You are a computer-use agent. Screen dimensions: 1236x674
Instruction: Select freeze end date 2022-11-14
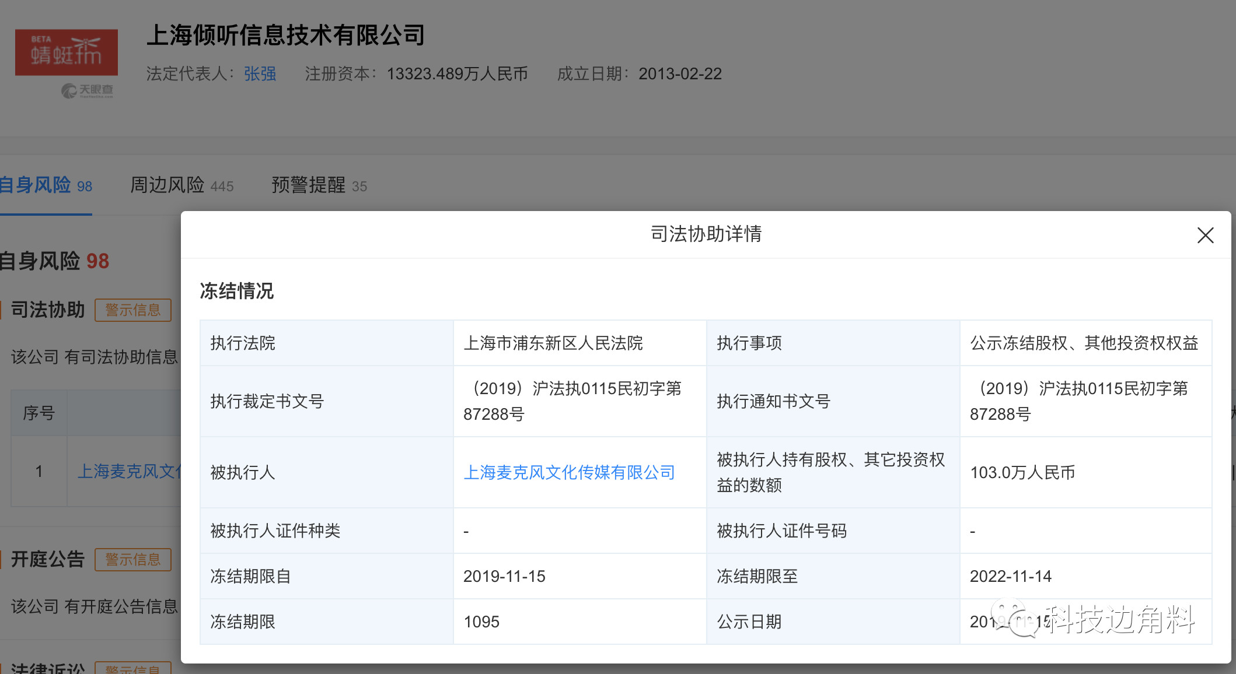tap(1011, 576)
